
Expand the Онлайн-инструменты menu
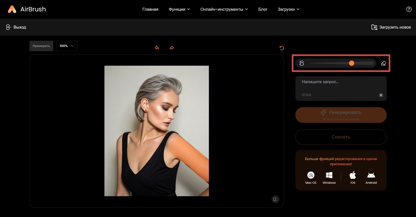click(x=224, y=9)
